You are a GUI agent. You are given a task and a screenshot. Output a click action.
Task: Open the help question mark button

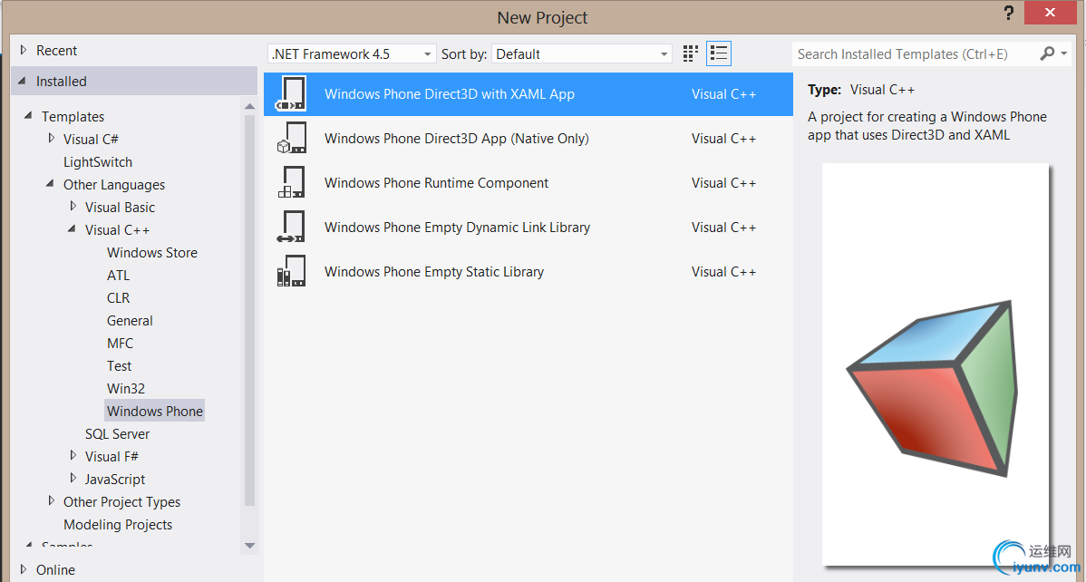(x=1008, y=15)
